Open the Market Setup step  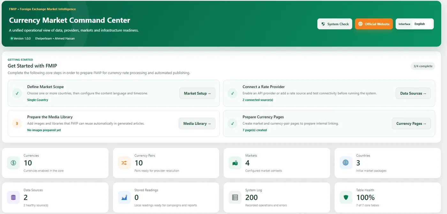coord(197,93)
